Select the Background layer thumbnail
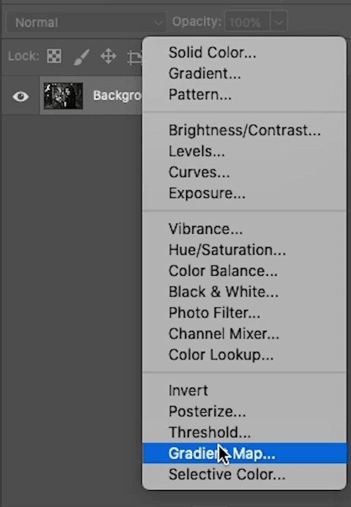This screenshot has width=351, height=507. pyautogui.click(x=63, y=96)
